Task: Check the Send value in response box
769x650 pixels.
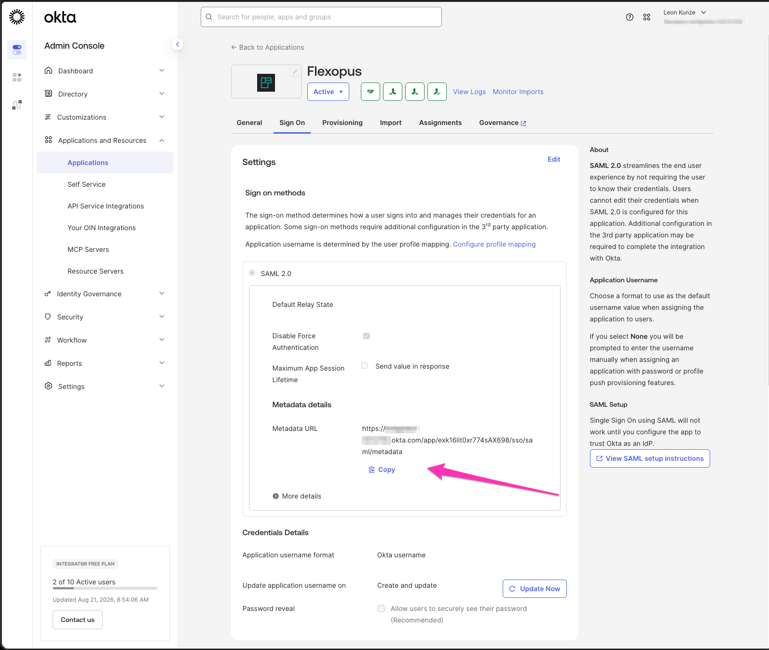Action: pos(365,366)
